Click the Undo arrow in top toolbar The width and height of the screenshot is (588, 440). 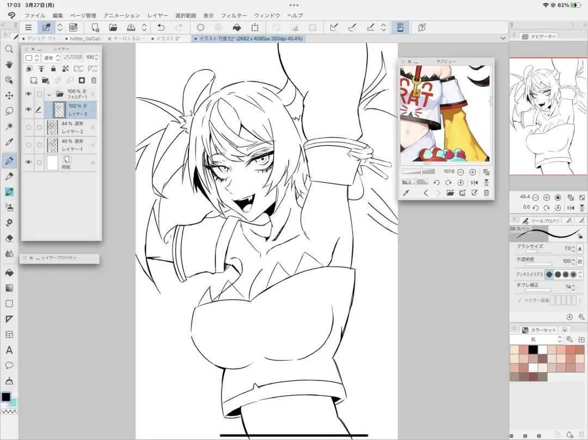click(x=161, y=27)
